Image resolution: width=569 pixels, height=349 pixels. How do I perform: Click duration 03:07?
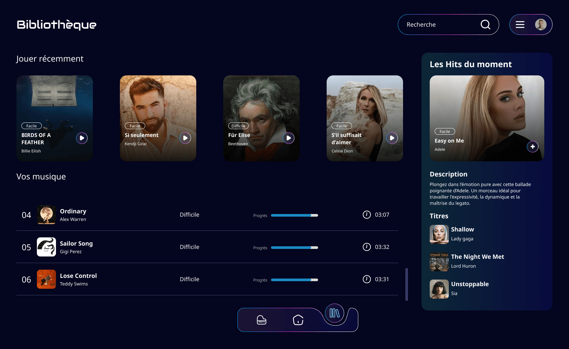point(382,215)
